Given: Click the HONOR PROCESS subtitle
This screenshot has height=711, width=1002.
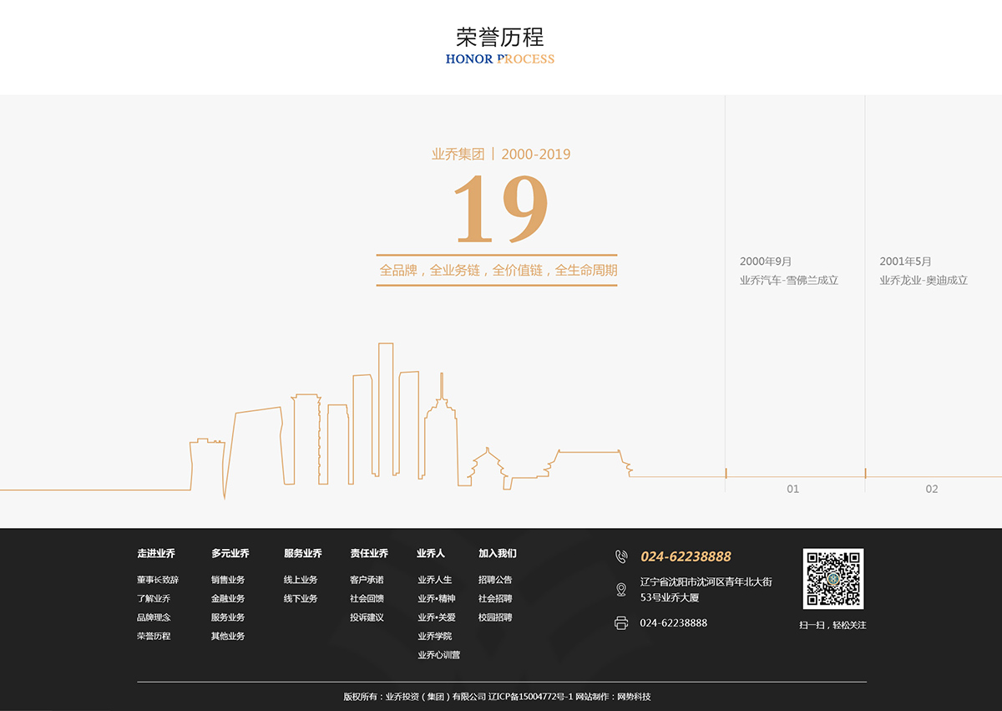Looking at the screenshot, I should [500, 59].
